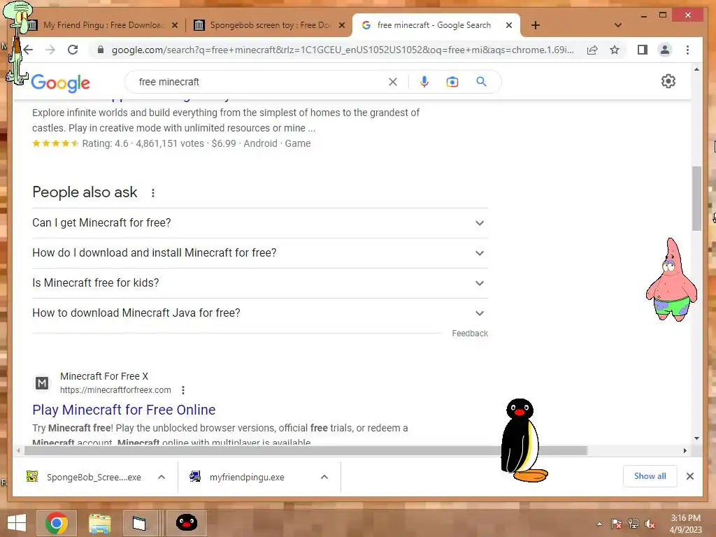Click the horizontal scrollbar right arrow
The height and width of the screenshot is (537, 716).
click(685, 451)
